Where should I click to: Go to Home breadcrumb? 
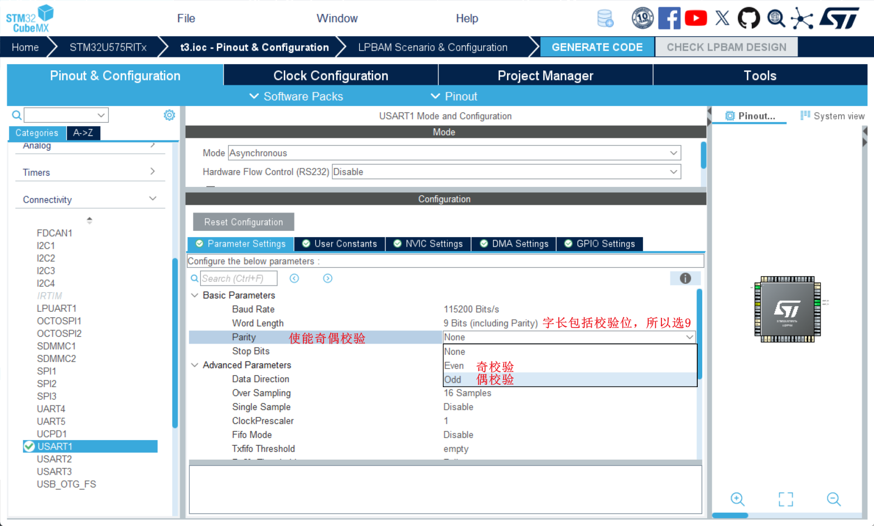pos(26,47)
